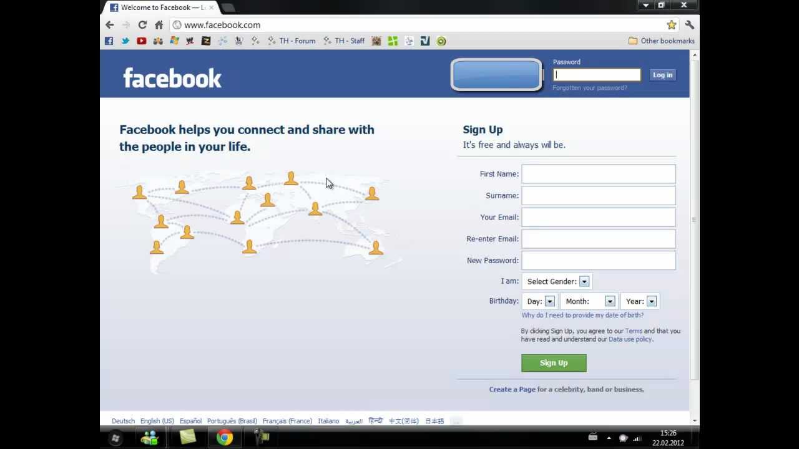Open Windows Live Messenger on the taskbar
The width and height of the screenshot is (799, 449).
click(x=149, y=438)
